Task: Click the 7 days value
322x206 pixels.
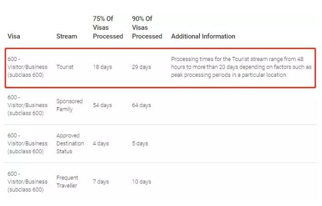Action: point(101,182)
